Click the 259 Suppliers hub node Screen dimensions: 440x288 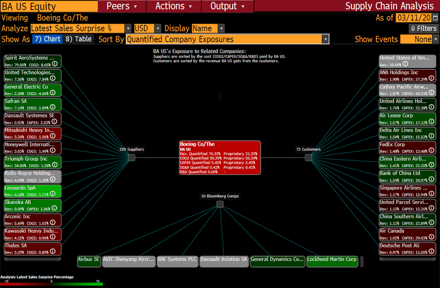[x=131, y=158]
